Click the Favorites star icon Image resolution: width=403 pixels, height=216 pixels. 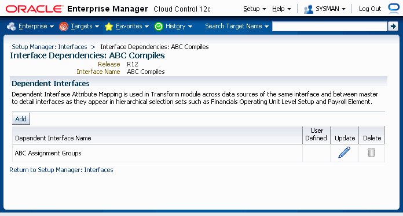point(109,27)
